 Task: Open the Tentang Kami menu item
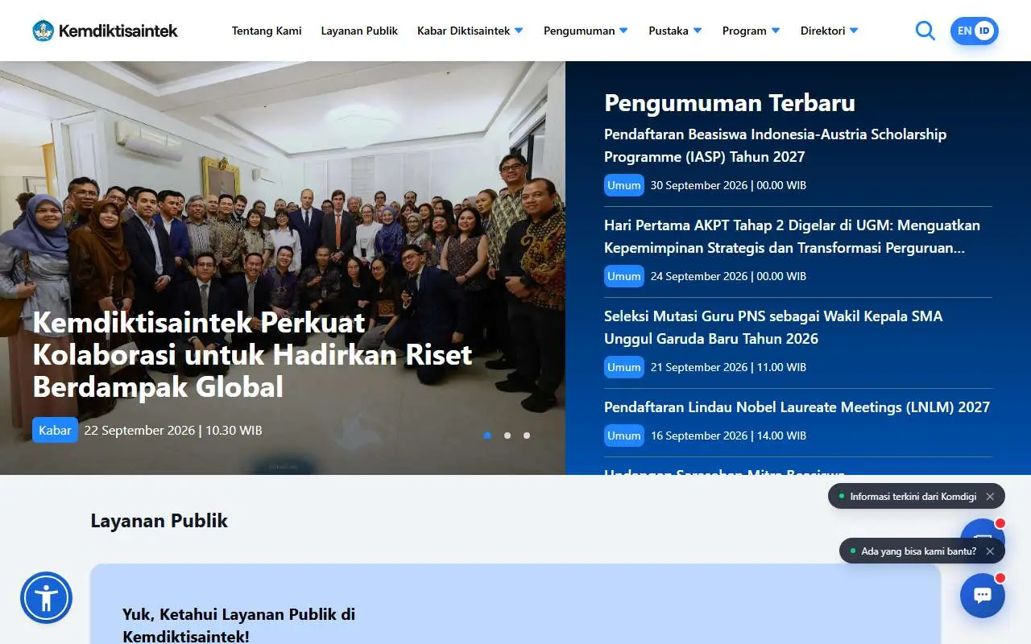click(x=267, y=31)
